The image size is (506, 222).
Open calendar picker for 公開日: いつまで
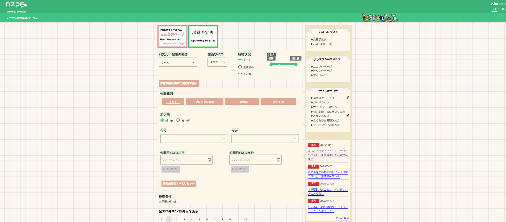click(279, 160)
